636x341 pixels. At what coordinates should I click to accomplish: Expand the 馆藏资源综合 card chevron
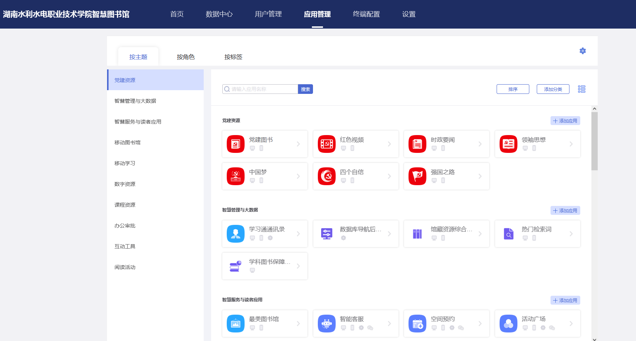pyautogui.click(x=480, y=234)
